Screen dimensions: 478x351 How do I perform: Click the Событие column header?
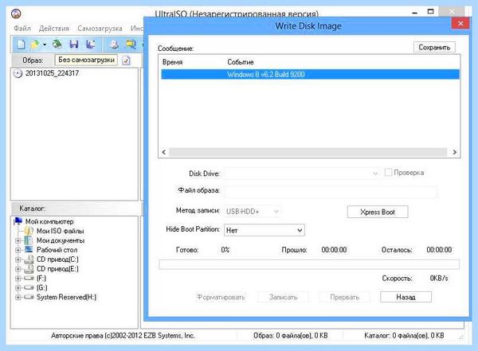pos(241,62)
